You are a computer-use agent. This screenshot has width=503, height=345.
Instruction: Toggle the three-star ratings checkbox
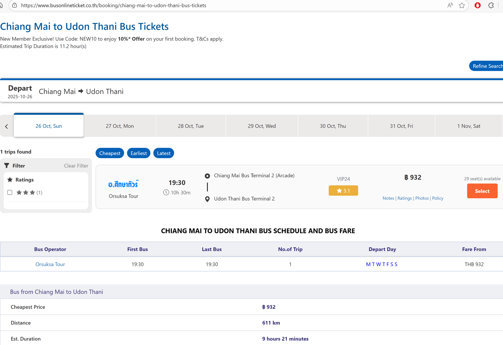[10, 192]
